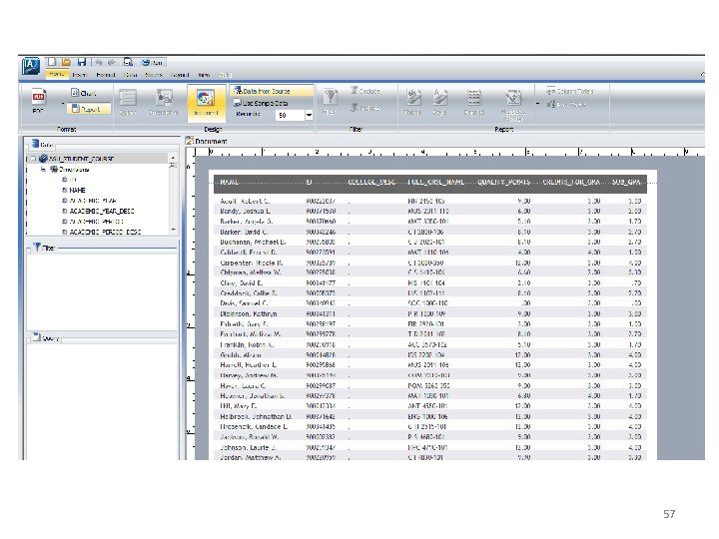Viewport: 719px width, 539px height.
Task: Open the Layout ribbon tab
Action: (180, 74)
